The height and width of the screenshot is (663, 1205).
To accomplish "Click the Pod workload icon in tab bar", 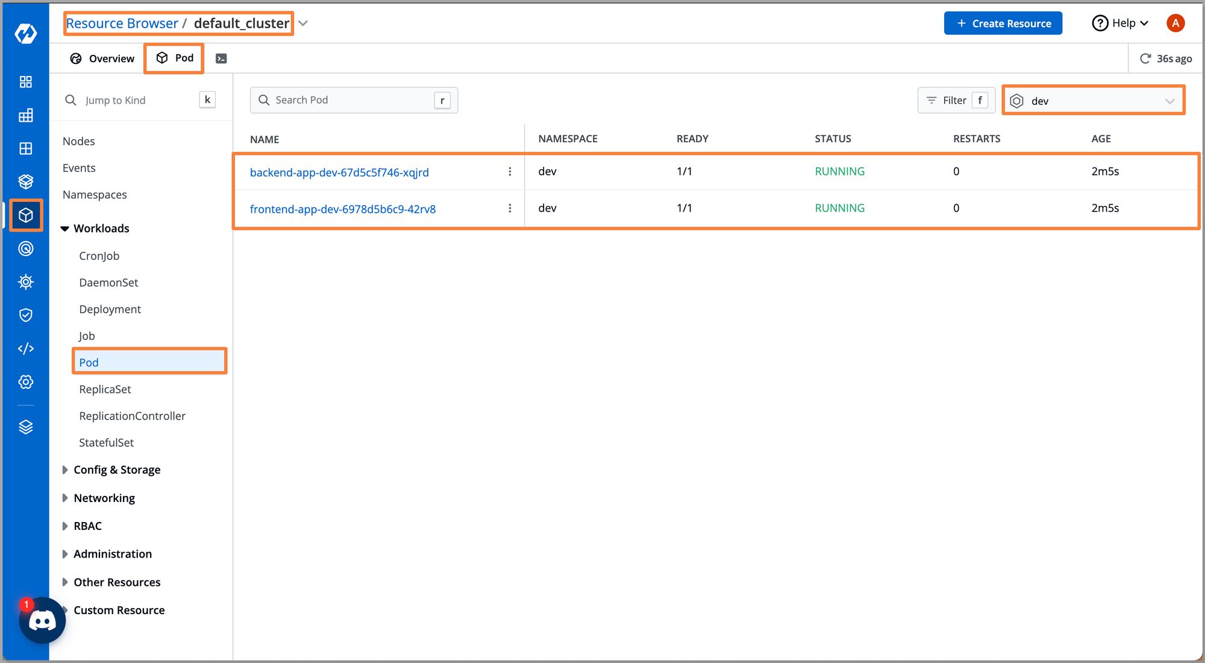I will pos(162,58).
